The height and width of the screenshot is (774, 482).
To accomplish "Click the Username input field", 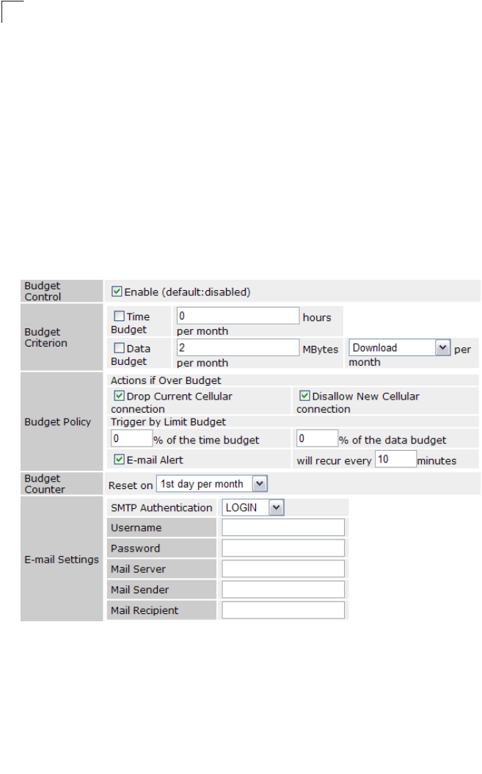I will [x=283, y=527].
